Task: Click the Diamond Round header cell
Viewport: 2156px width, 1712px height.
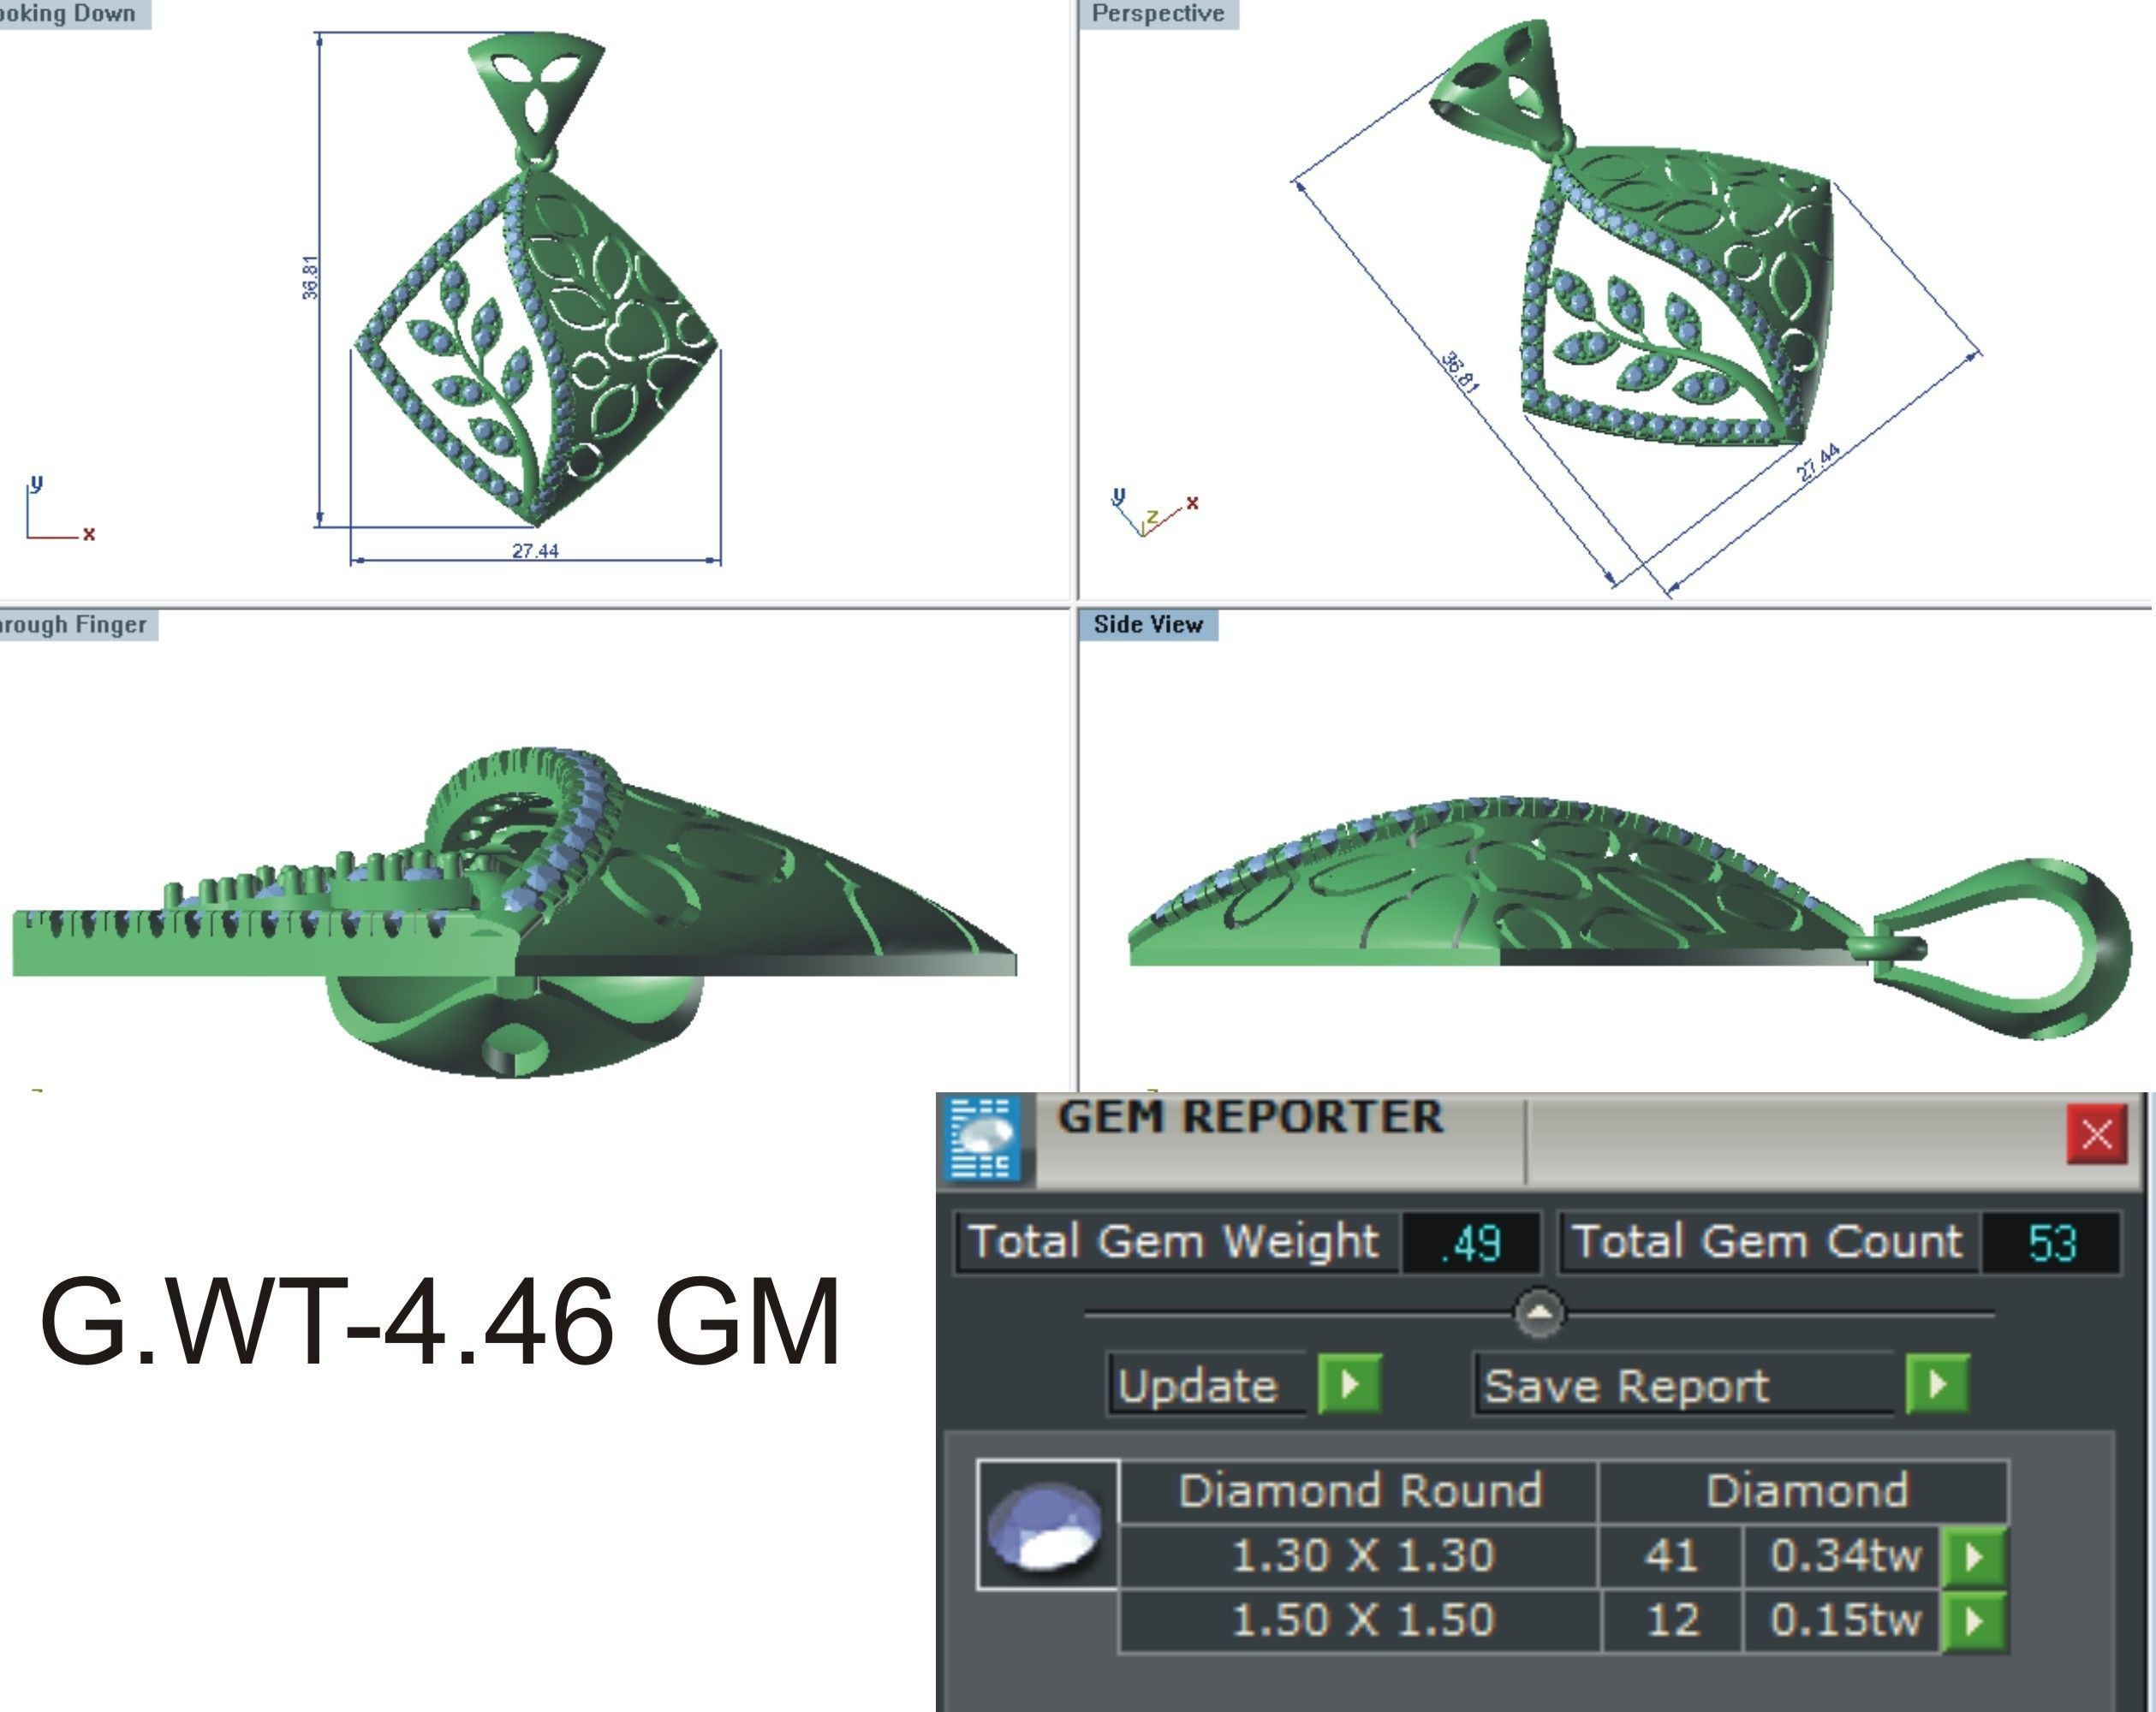Action: (1359, 1491)
